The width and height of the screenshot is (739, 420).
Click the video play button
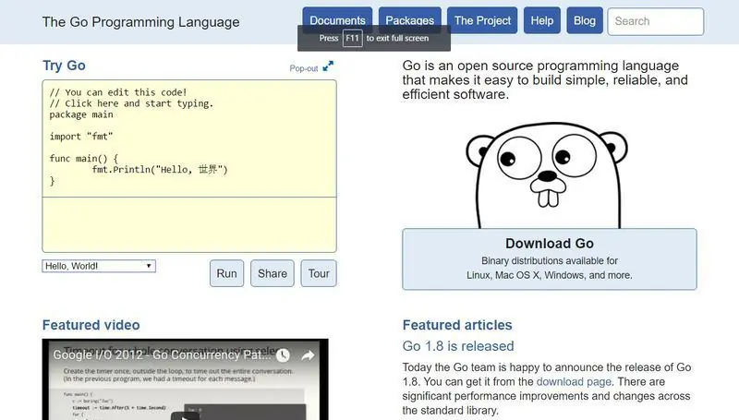(186, 416)
